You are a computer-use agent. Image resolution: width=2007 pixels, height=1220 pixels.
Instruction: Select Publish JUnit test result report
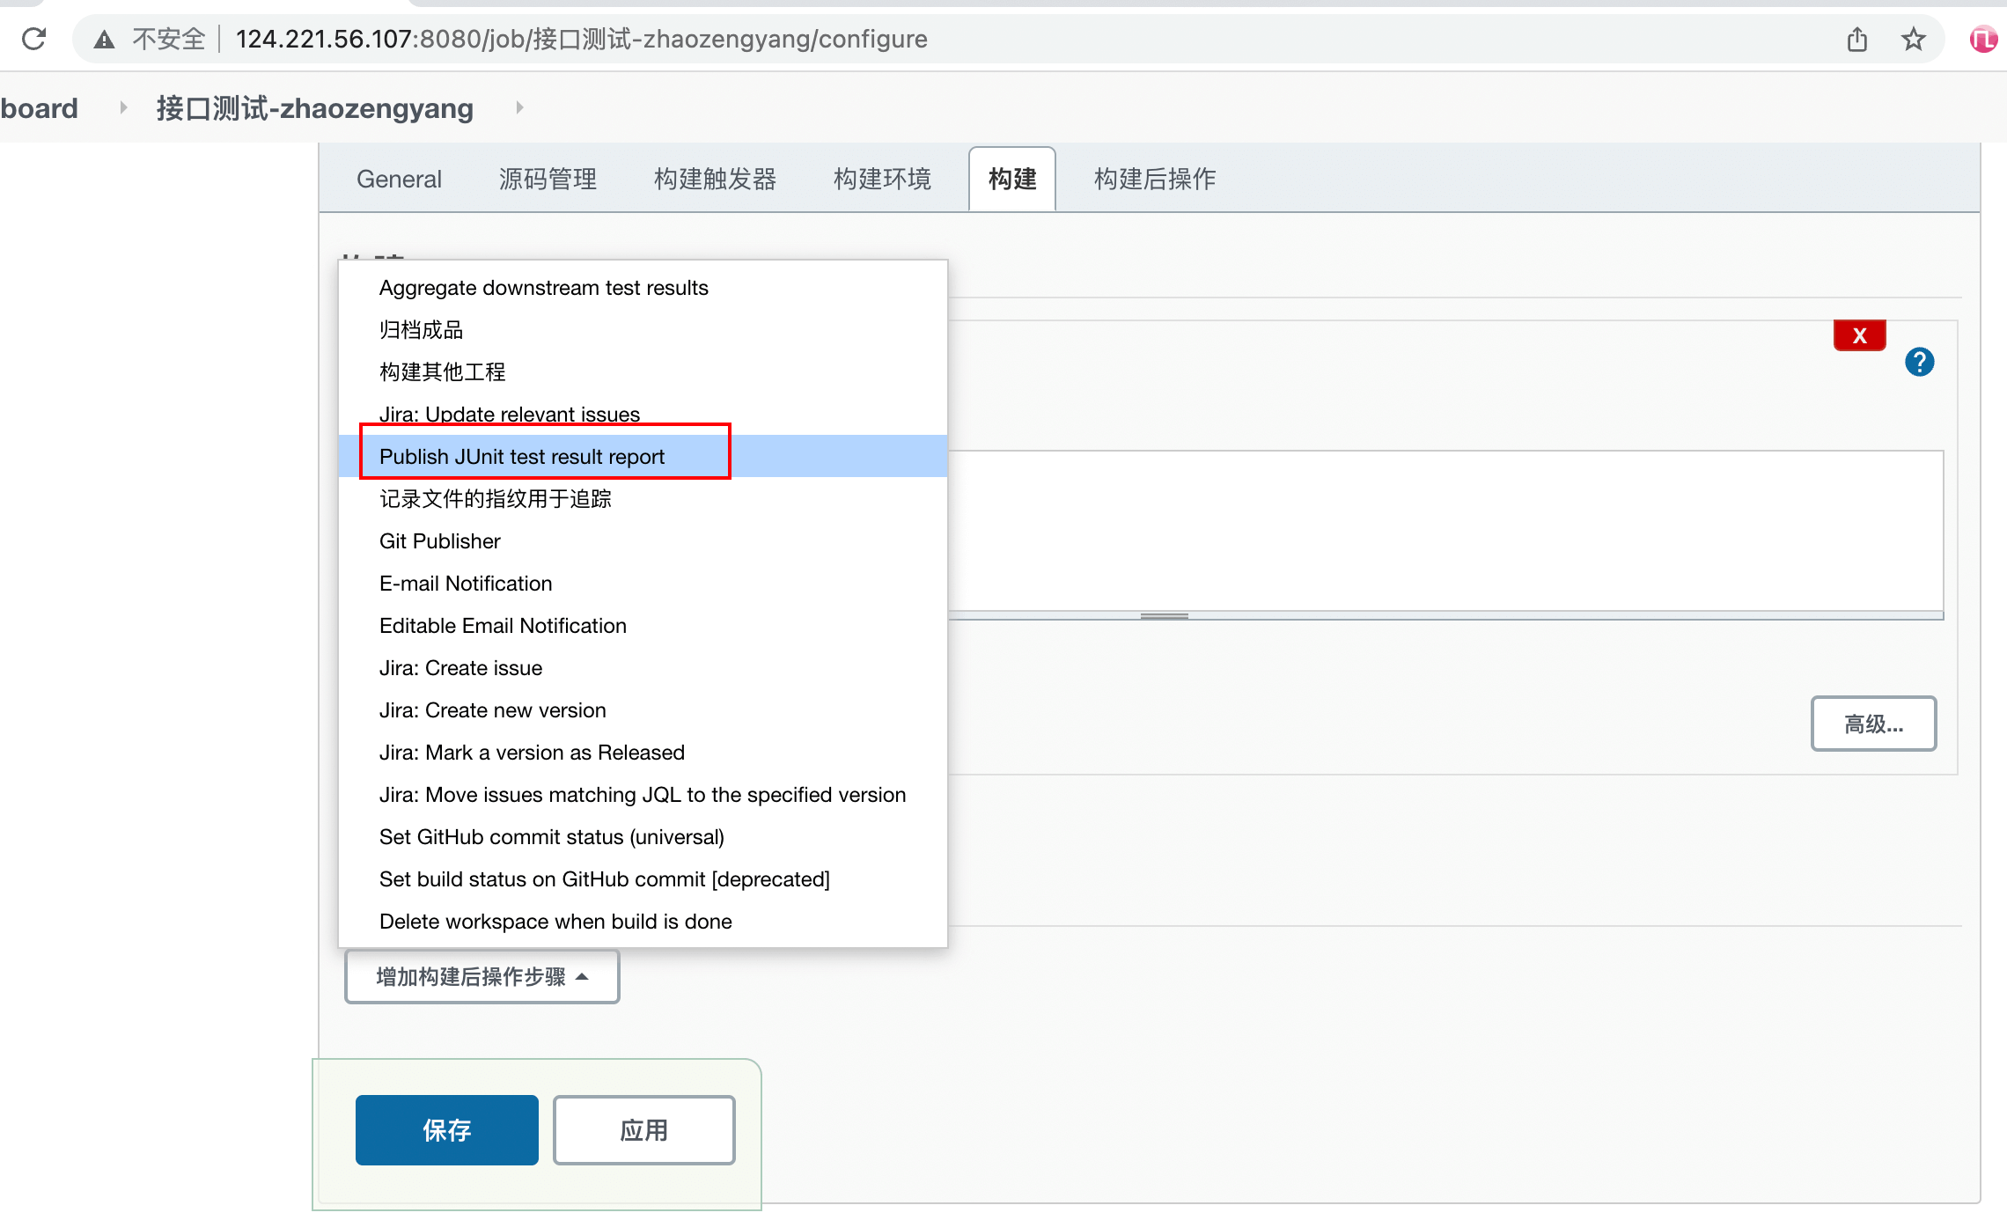click(x=522, y=457)
